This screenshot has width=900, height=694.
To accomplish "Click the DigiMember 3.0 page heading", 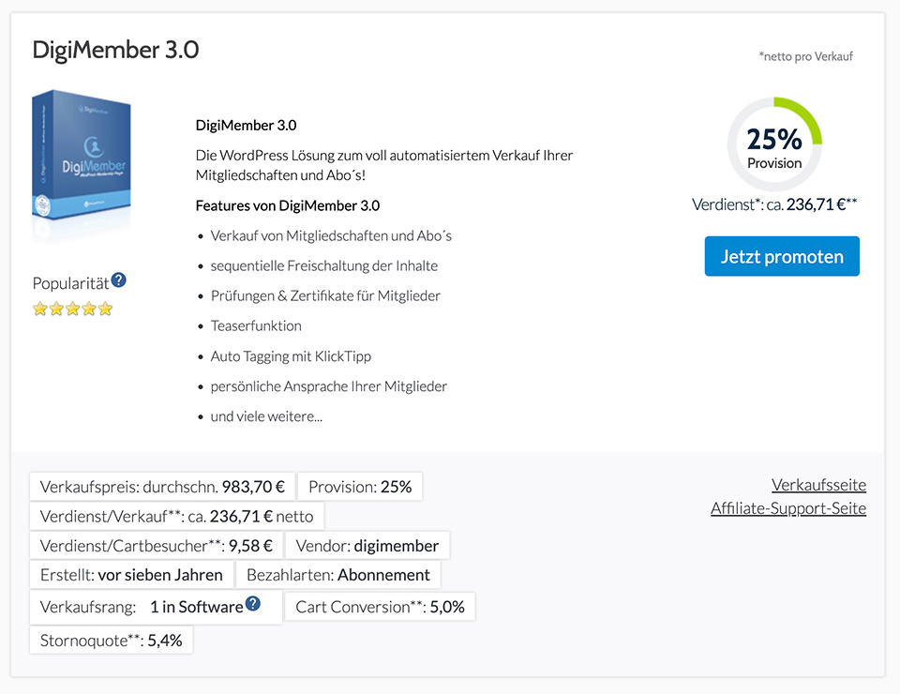I will 116,50.
